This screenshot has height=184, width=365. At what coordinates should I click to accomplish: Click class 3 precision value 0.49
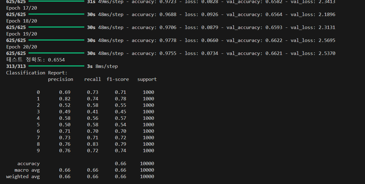tap(65, 112)
